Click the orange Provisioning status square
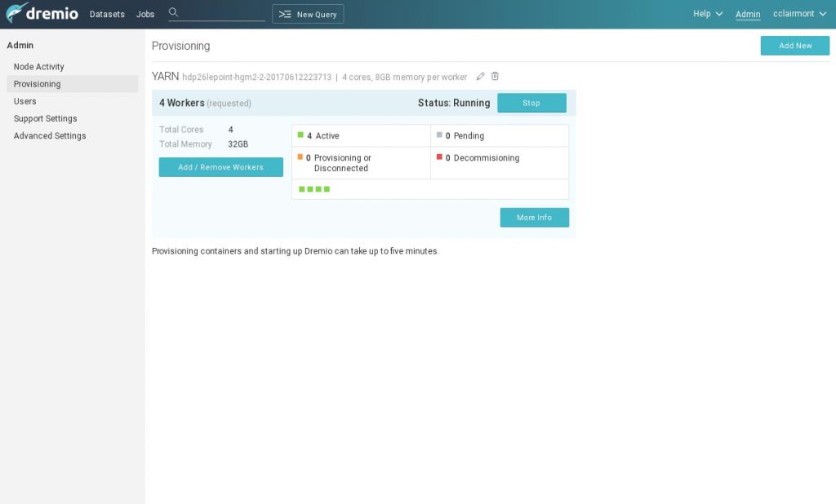The height and width of the screenshot is (504, 836). tap(300, 157)
